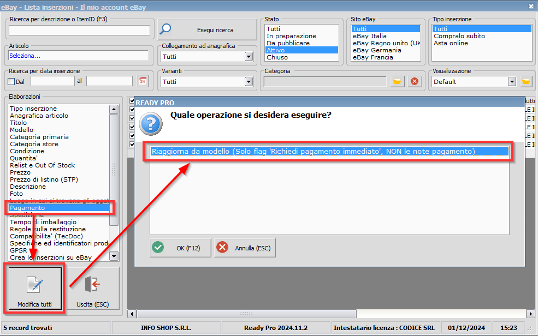The height and width of the screenshot is (336, 538).
Task: Click the horizontal scrollbar thumb
Action: coord(246,314)
